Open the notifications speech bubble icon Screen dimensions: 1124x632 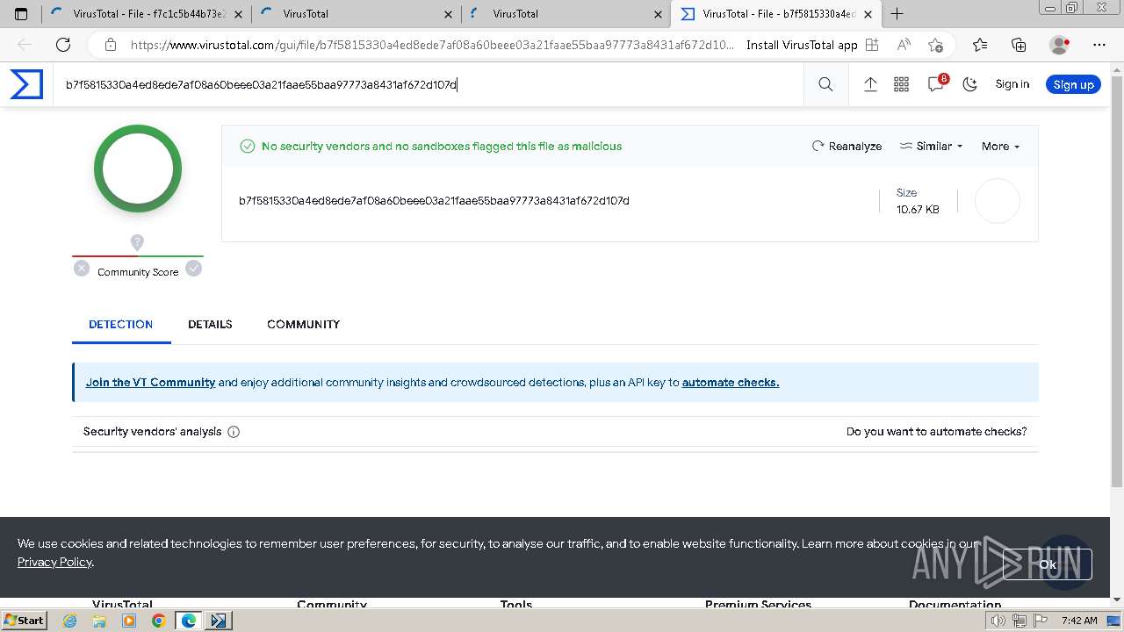[x=937, y=83]
